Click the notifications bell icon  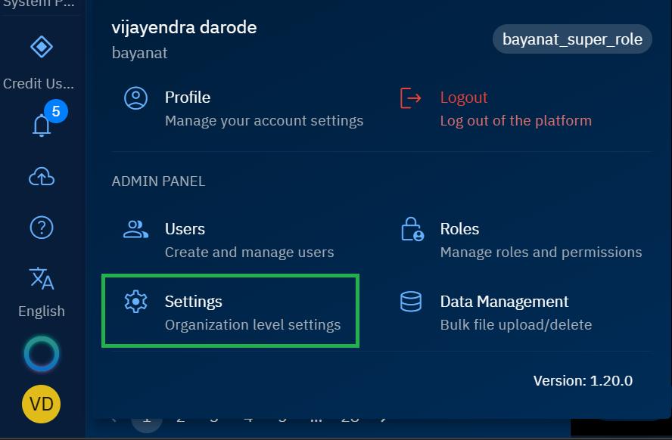point(42,125)
